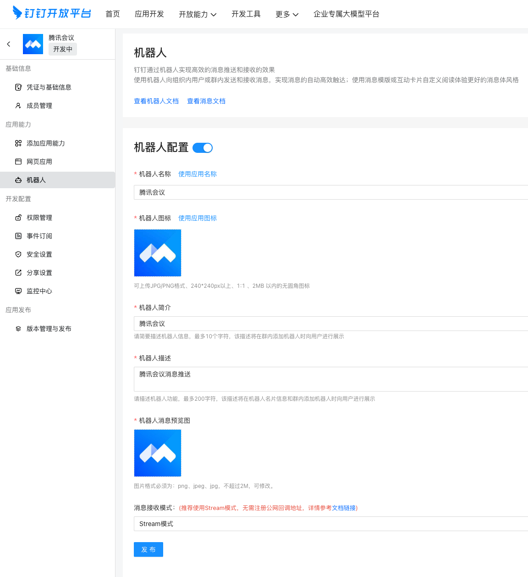Open the 文档链接 link for Stream mode
Viewport: 528px width, 577px height.
344,508
